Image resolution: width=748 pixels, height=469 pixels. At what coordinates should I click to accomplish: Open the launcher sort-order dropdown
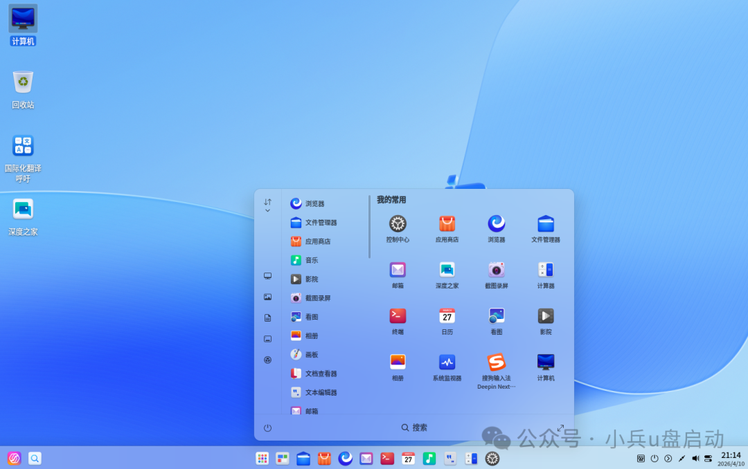tap(267, 205)
